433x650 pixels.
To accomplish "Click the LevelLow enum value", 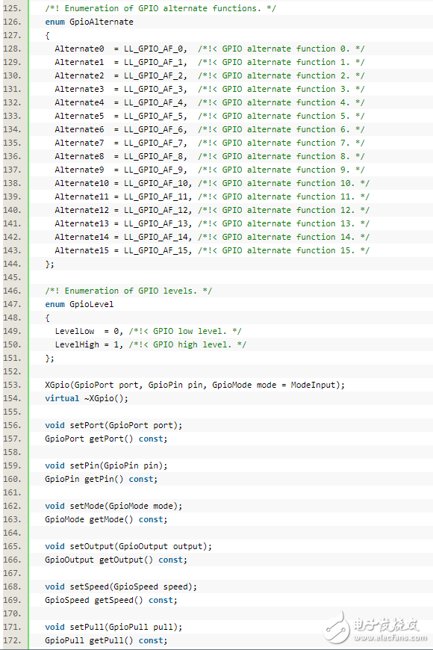I will 75,331.
